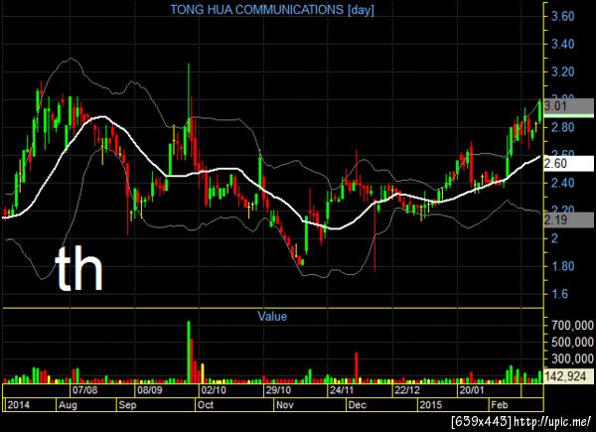This screenshot has height=432, width=596.
Task: Click the Nov month cell in timeline
Action: tap(310, 404)
